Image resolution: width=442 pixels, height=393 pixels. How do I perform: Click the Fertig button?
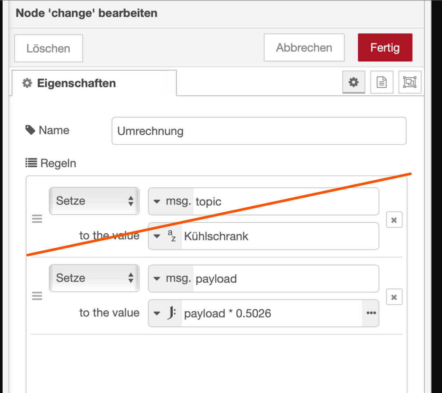pos(385,47)
